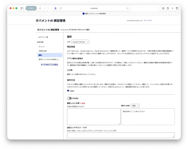Go back with the browser back arrow
188x149 pixels.
tap(40, 8)
